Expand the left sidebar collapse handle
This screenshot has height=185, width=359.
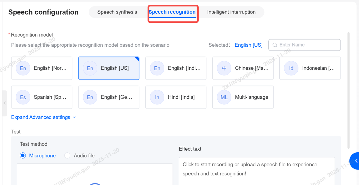(x=5, y=103)
